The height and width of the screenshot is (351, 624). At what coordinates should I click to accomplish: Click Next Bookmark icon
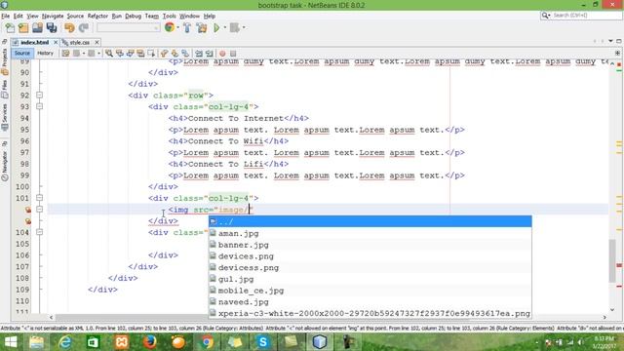click(x=175, y=54)
